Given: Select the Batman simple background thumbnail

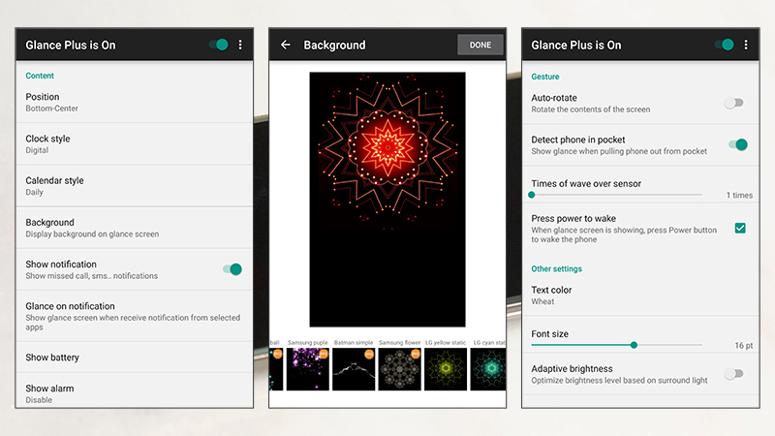Looking at the screenshot, I should click(354, 369).
